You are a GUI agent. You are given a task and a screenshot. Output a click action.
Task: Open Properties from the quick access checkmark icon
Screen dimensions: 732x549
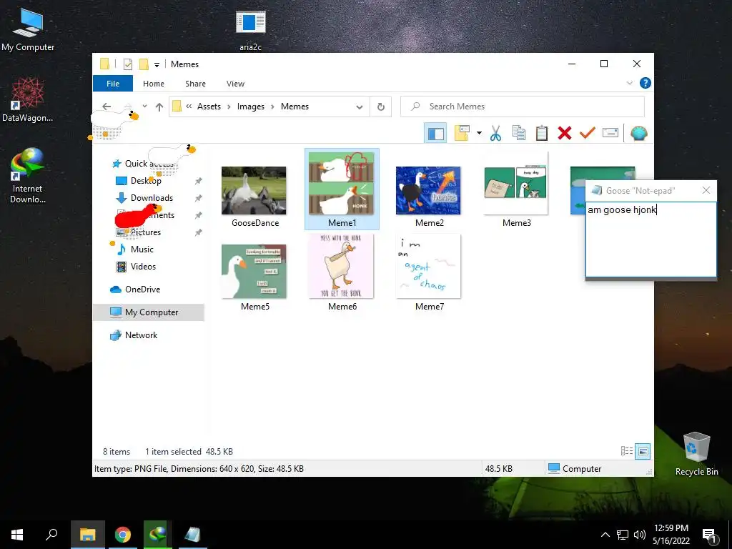pos(127,64)
